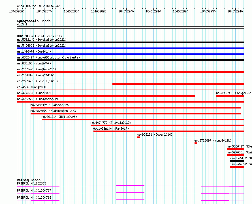The image size is (252, 204).
Task: Open nsv291514 (Mills2006) label
Action: click(x=59, y=117)
